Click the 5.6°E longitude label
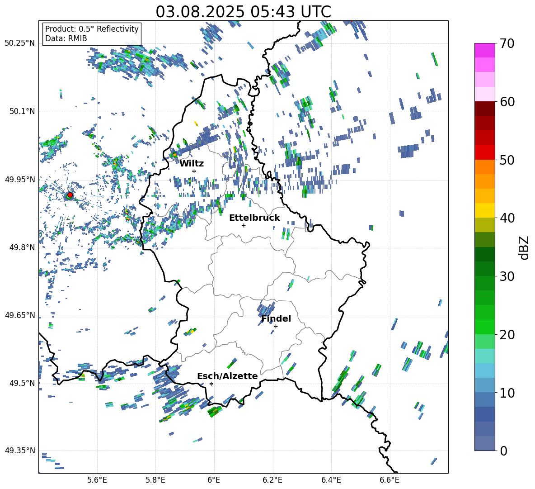This screenshot has width=535, height=489. (x=97, y=480)
